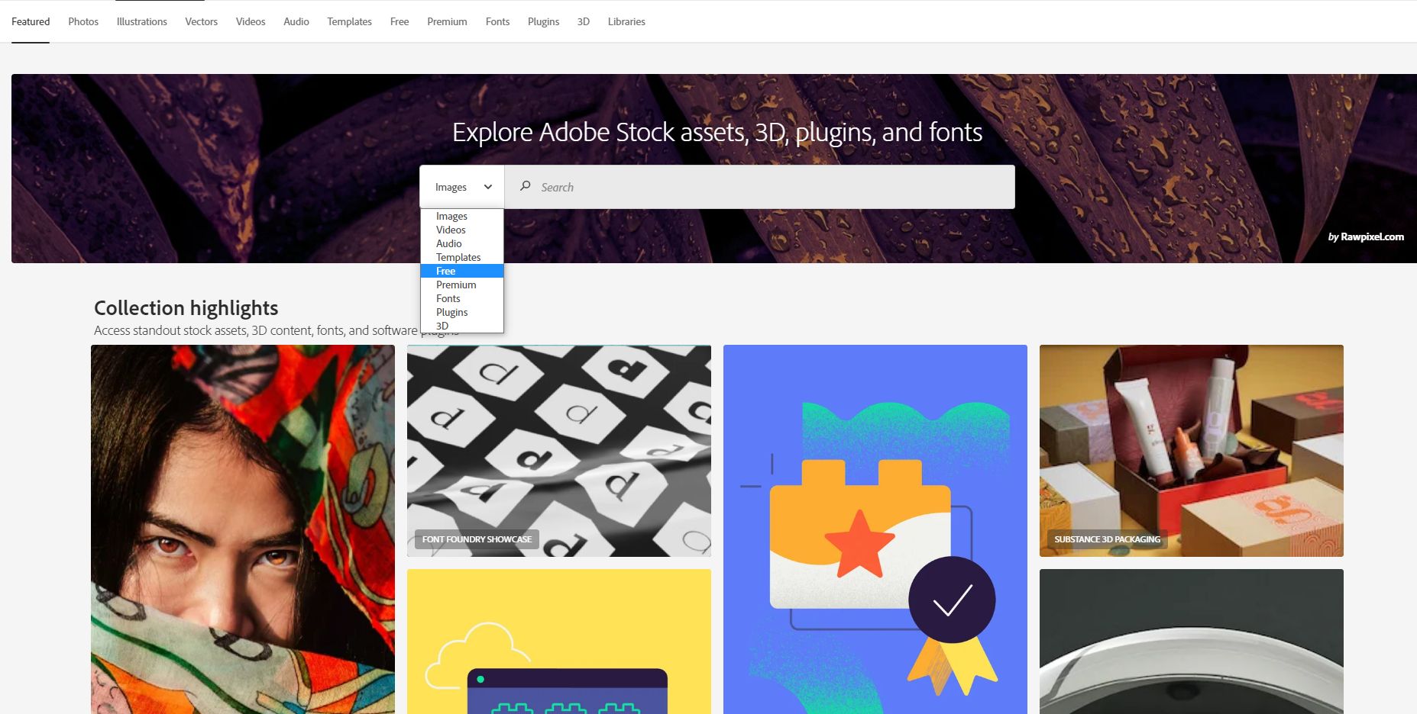Open the Videos tab in navigation
Viewport: 1417px width, 714px height.
[251, 21]
